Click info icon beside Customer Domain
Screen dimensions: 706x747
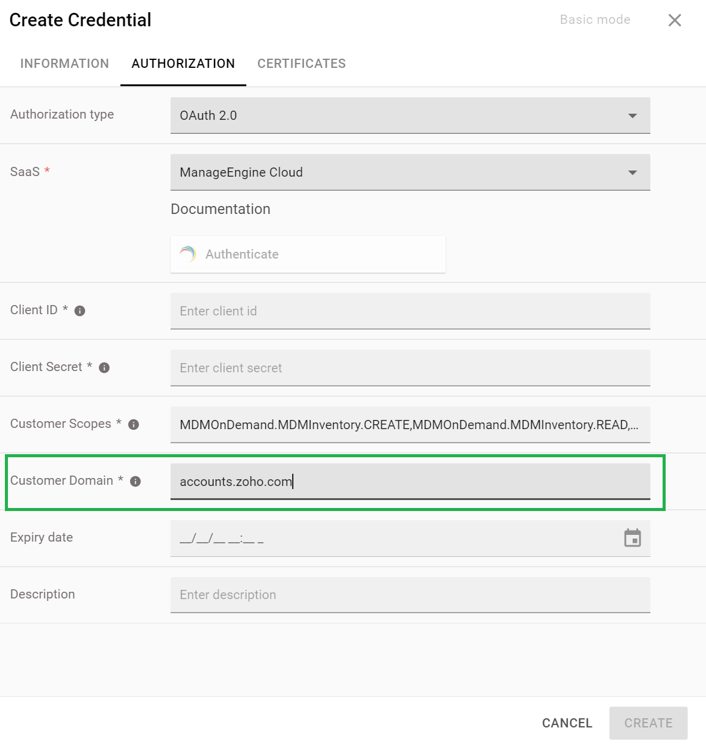coord(136,482)
